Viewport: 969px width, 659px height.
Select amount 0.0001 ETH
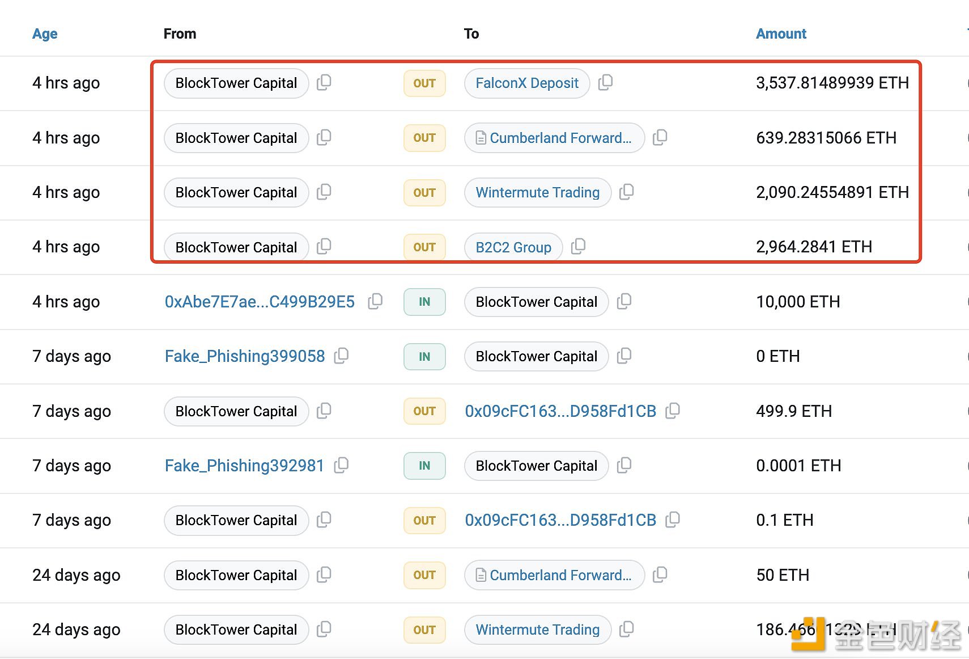click(798, 466)
